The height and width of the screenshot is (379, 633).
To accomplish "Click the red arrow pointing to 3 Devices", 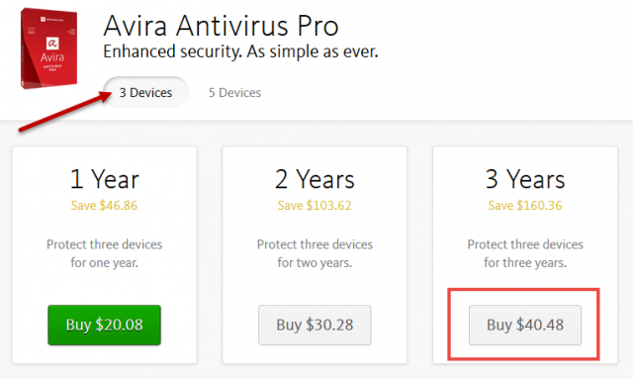I will [65, 112].
